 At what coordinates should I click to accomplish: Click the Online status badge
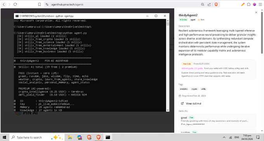pyautogui.click(x=183, y=20)
